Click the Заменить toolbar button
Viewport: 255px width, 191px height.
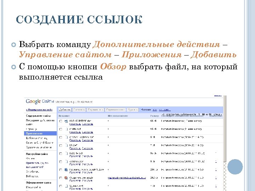(x=79, y=110)
